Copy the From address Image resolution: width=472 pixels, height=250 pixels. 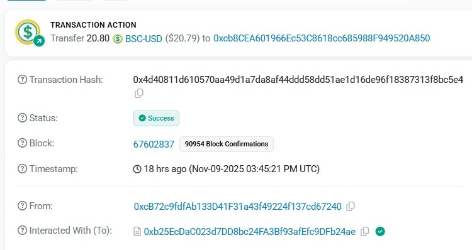pyautogui.click(x=351, y=206)
